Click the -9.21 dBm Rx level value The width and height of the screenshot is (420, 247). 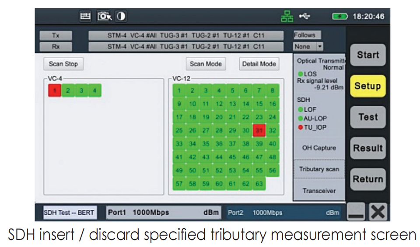coord(329,87)
